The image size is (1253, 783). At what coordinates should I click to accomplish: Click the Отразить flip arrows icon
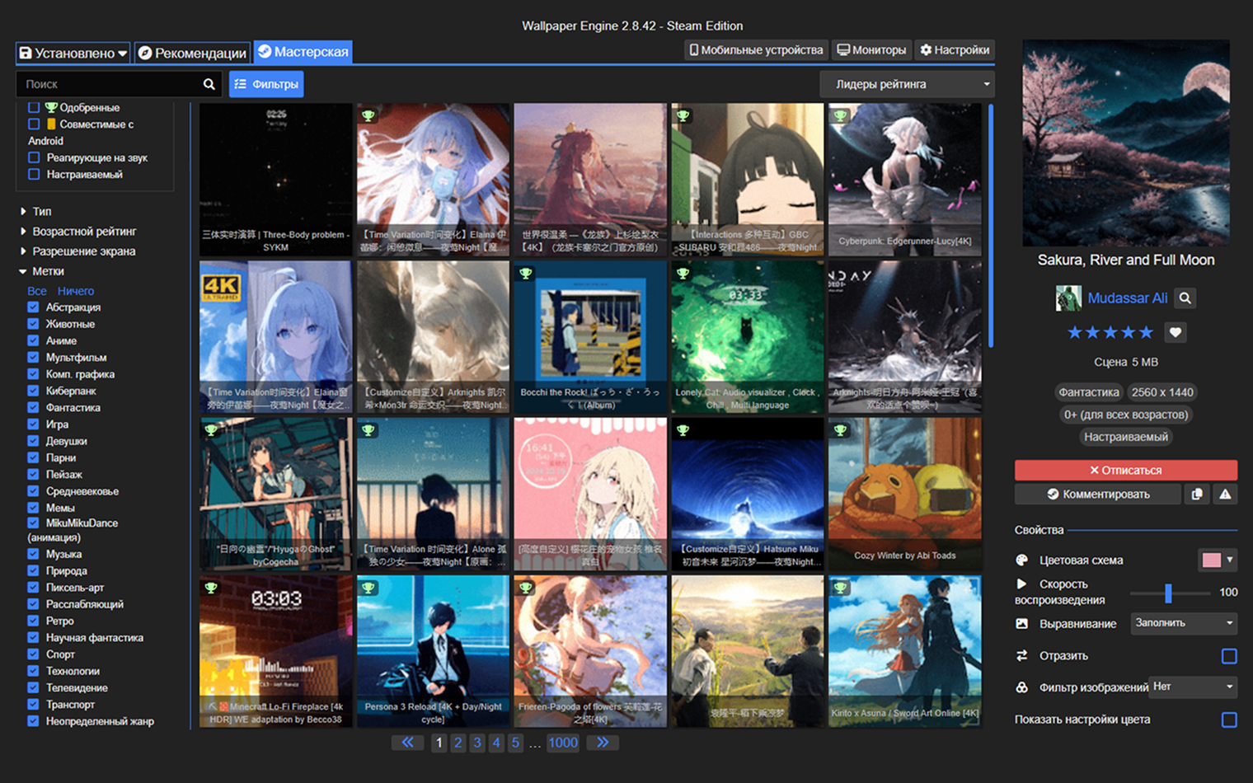pyautogui.click(x=1022, y=656)
